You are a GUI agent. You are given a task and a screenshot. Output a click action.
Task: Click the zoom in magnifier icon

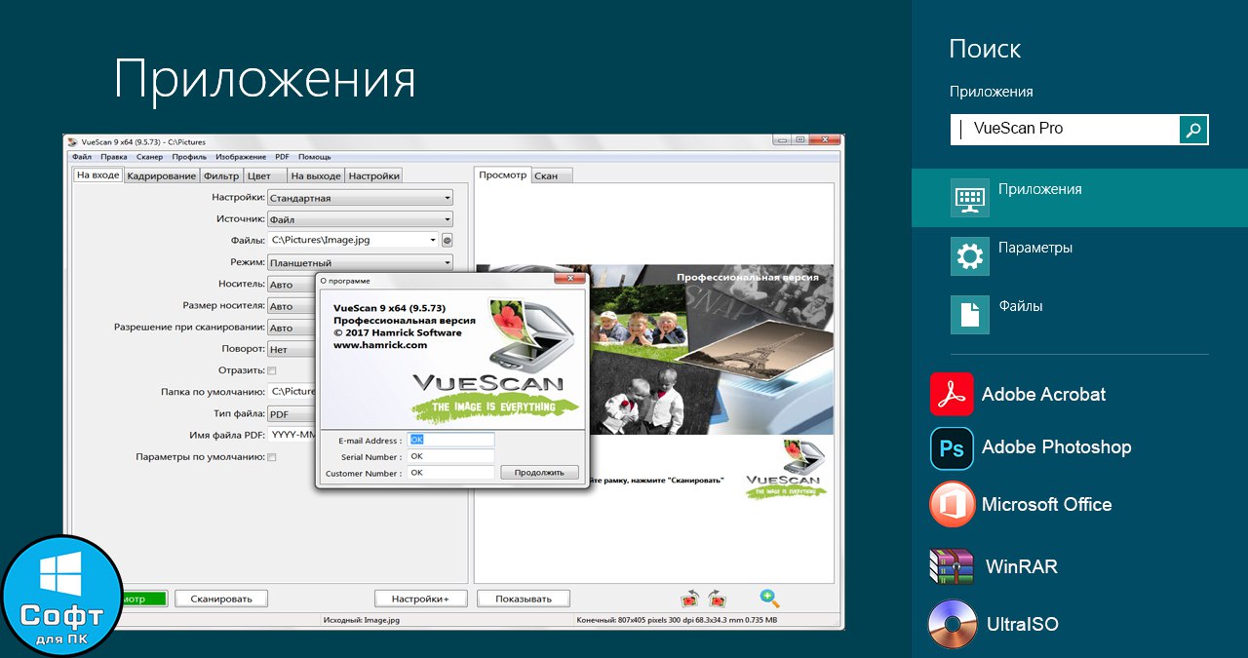click(x=769, y=599)
